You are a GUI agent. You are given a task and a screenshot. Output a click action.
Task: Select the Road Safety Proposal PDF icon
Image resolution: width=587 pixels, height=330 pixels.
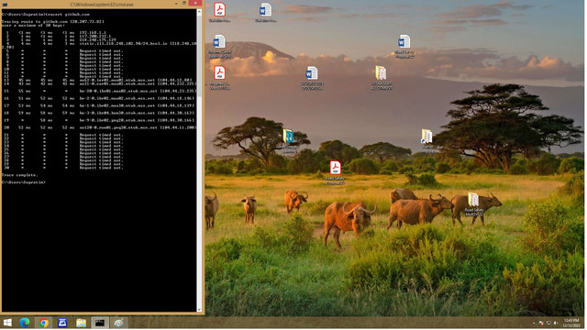coord(335,172)
